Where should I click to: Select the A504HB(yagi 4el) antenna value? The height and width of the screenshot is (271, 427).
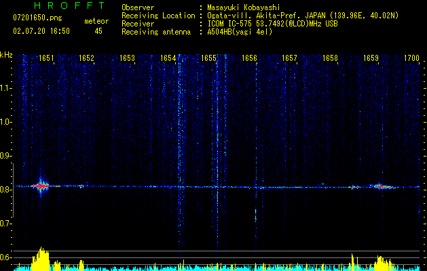tap(240, 32)
